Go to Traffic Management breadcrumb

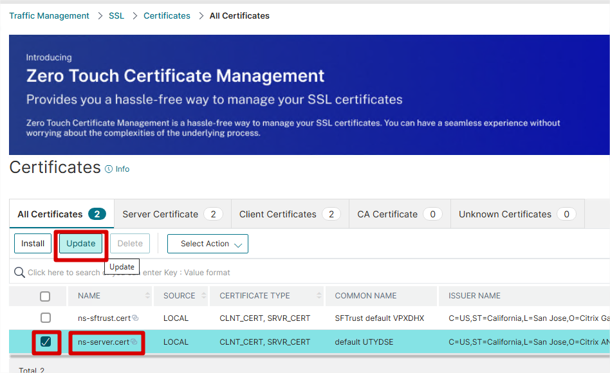[x=49, y=16]
